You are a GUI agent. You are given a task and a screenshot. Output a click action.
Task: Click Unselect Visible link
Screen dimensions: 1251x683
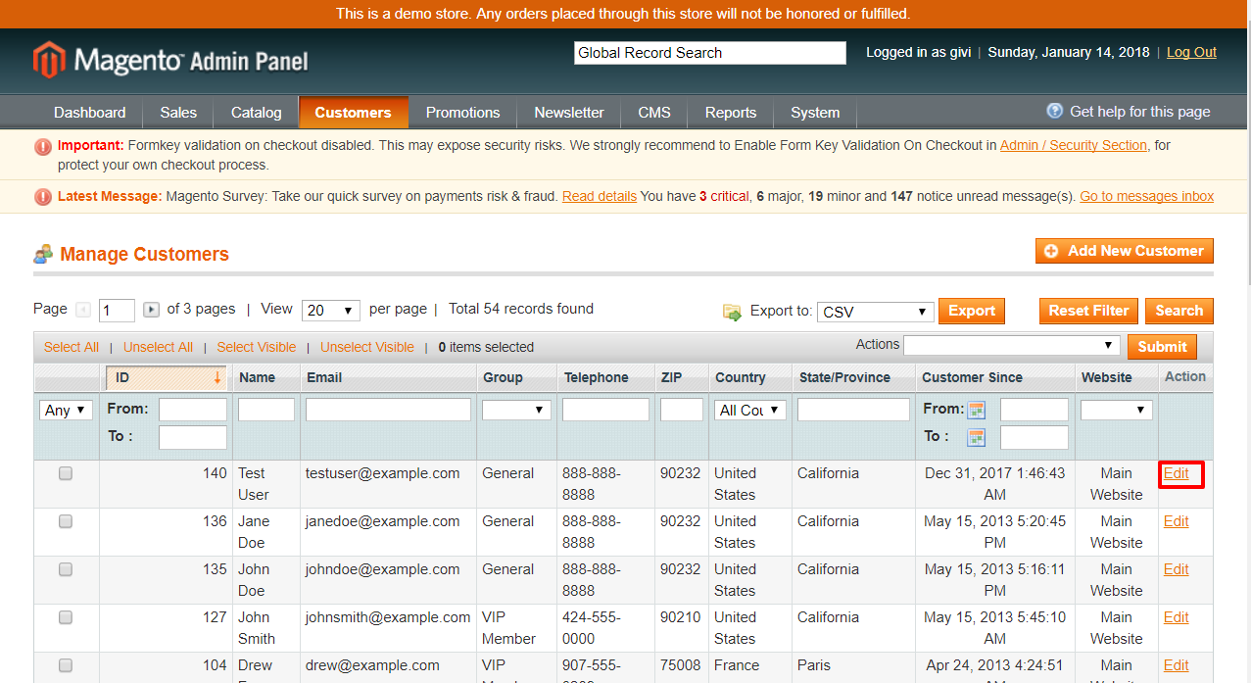pos(367,347)
